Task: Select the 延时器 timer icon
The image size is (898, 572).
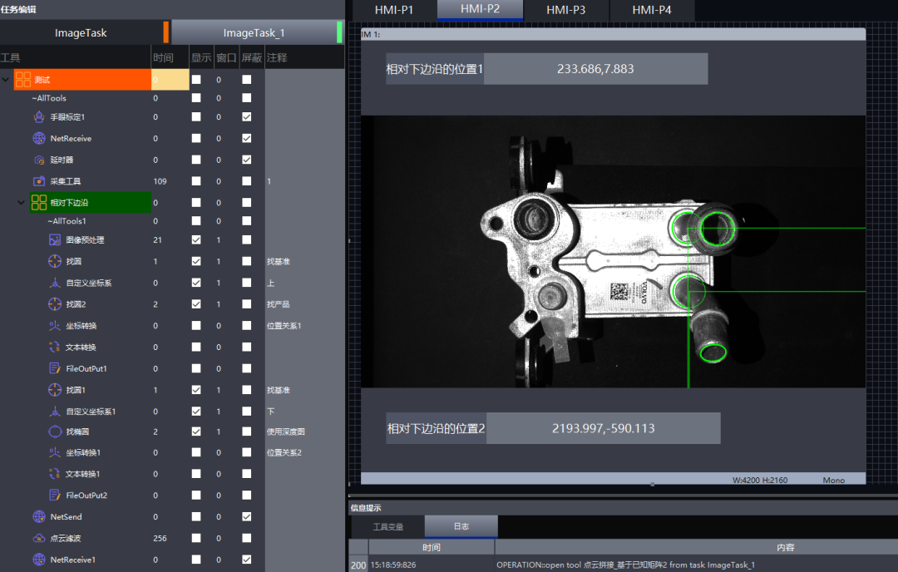Action: (x=38, y=160)
